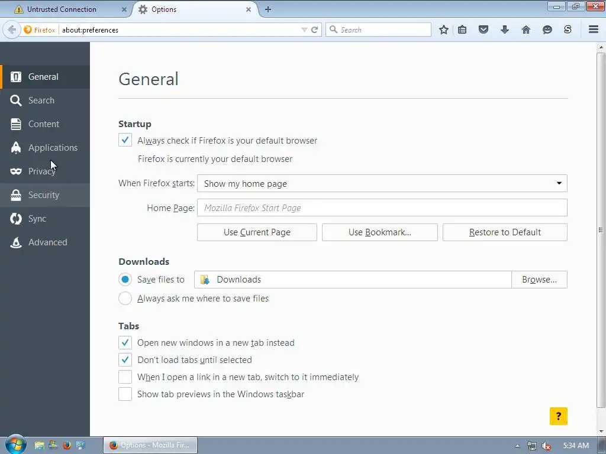The height and width of the screenshot is (454, 606).
Task: Click the yellow help question mark button
Action: 559,416
